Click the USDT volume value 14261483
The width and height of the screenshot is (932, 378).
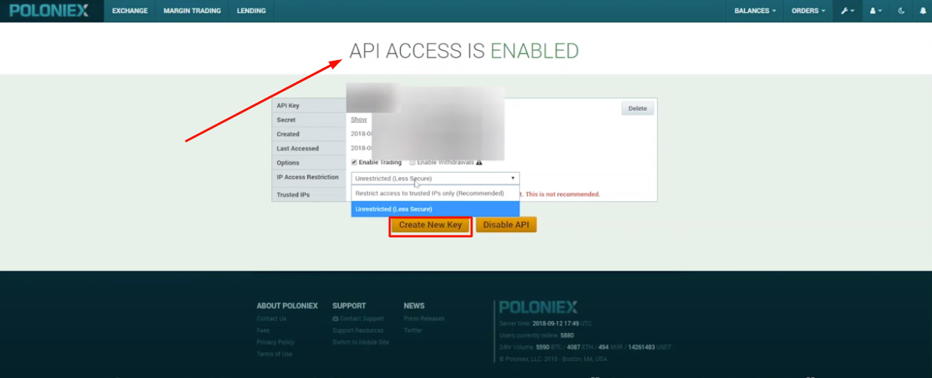642,347
